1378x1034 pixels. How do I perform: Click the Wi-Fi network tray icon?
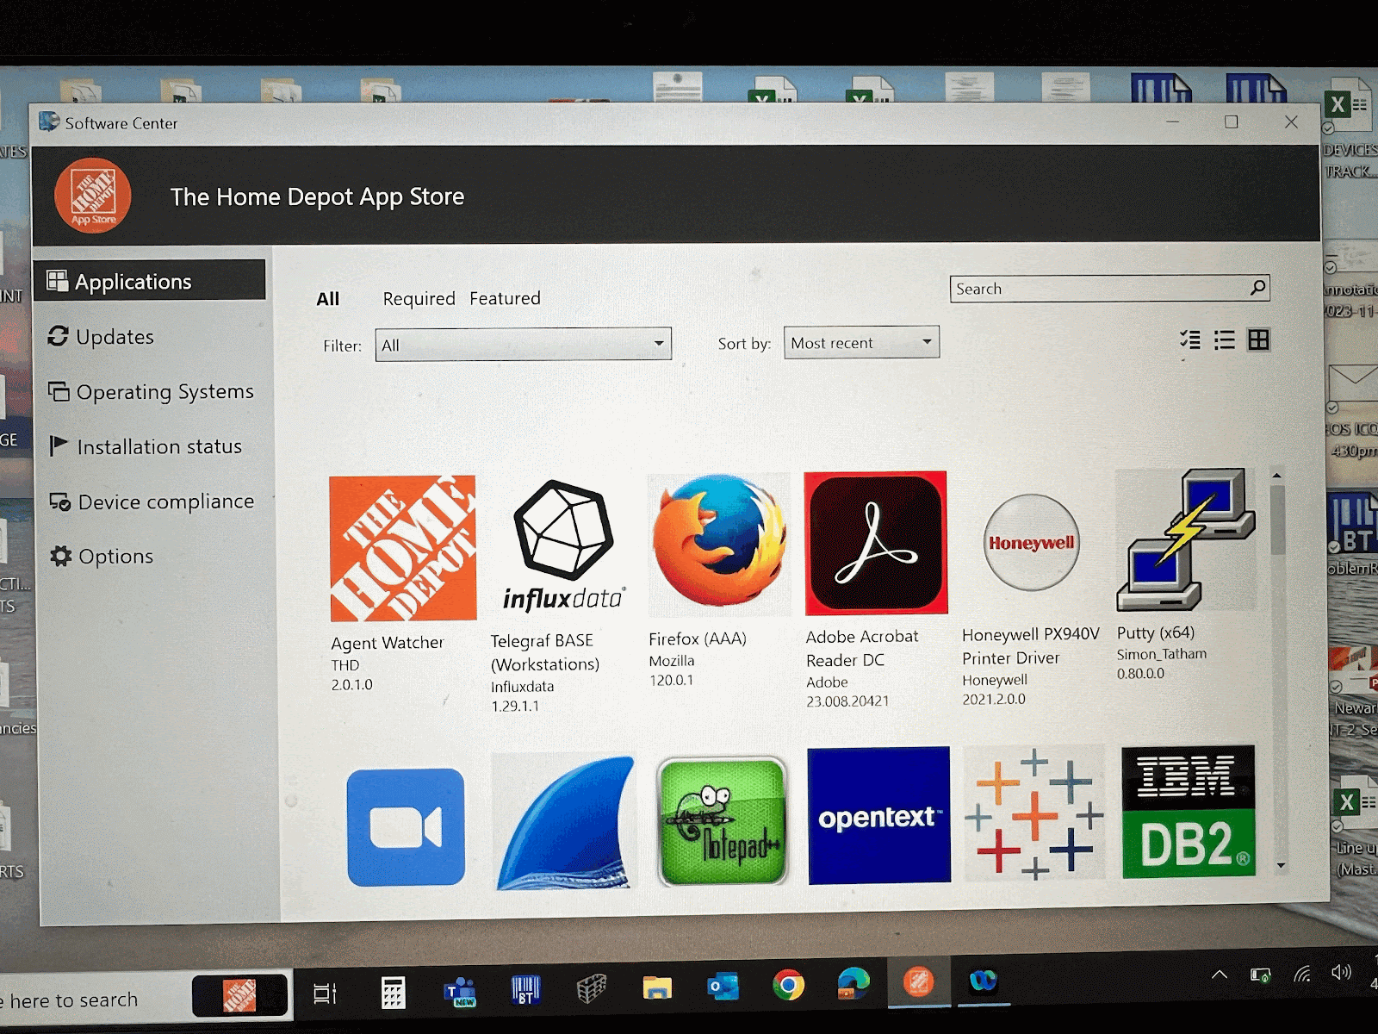pos(1301,974)
